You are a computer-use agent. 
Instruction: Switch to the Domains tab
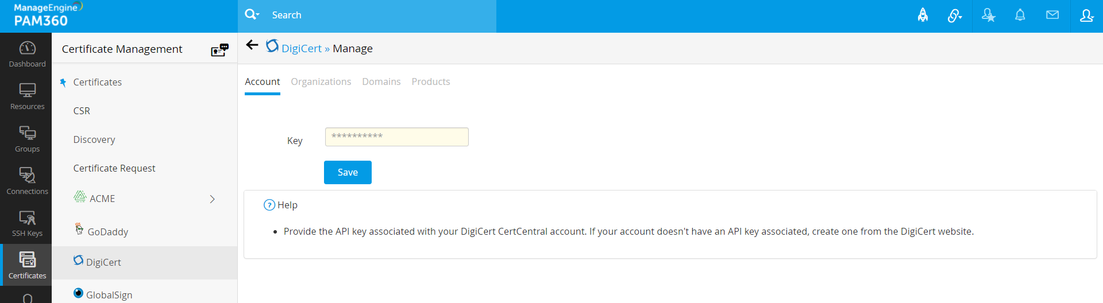point(381,81)
